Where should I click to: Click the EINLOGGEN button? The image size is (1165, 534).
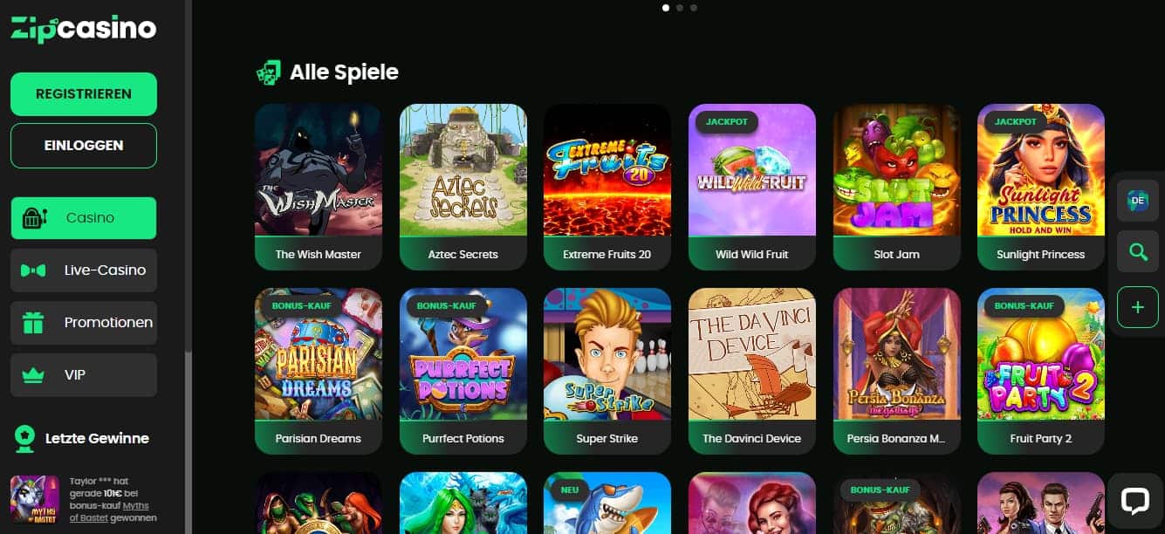[x=84, y=146]
